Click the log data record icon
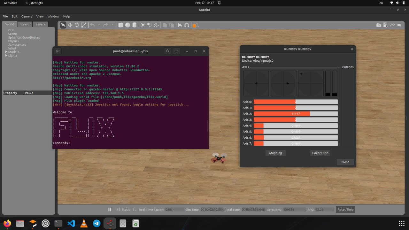The image size is (409, 230). pos(385,25)
